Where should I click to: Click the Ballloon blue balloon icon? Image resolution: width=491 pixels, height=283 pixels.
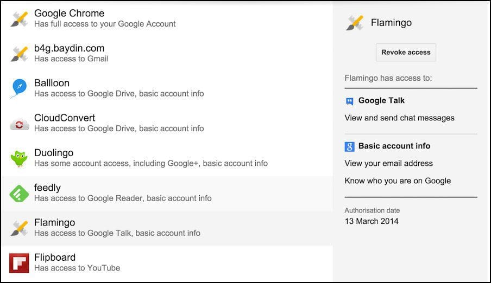click(x=20, y=88)
